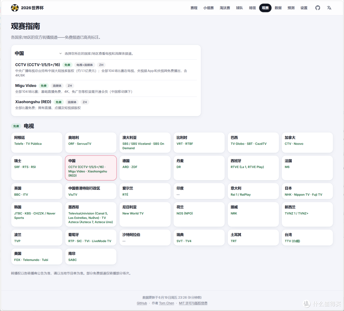Select the 巴西 broadcaster card
This screenshot has height=311, width=344.
253,142
